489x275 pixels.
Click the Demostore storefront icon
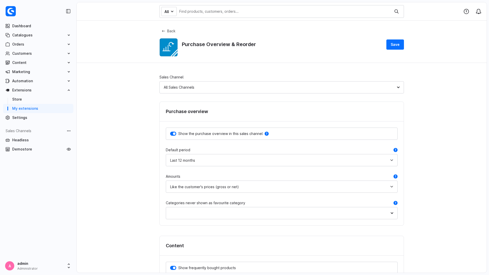coord(8,149)
